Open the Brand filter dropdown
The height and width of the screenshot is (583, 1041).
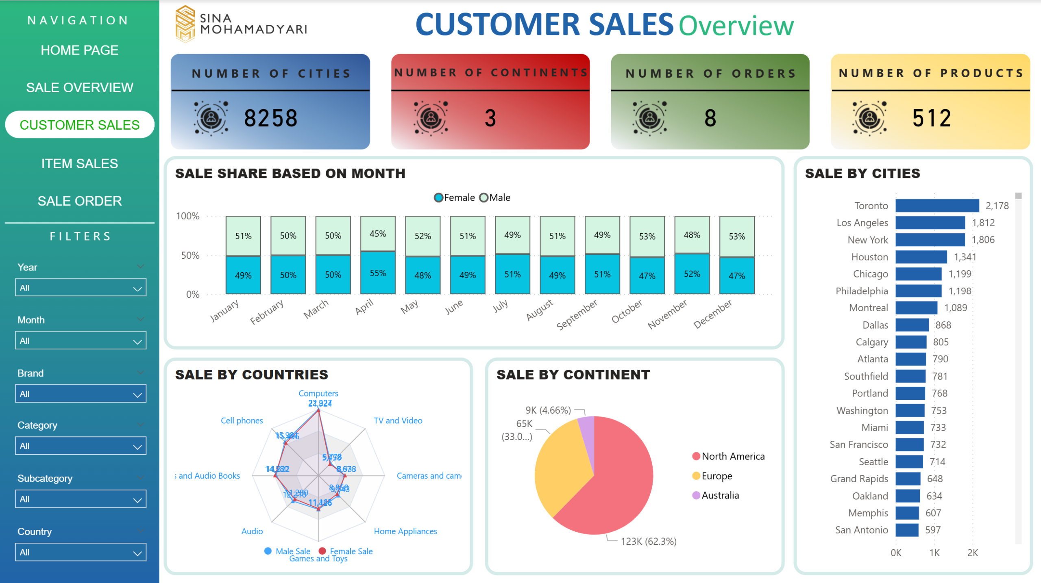click(81, 394)
